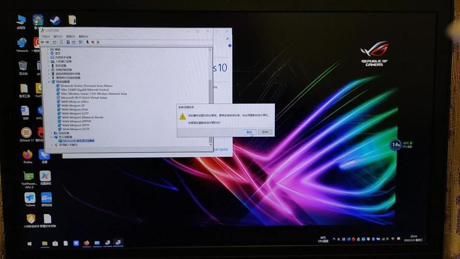Click the scan for hardware changes monitor icon
Viewport: 460px width, 259px height.
80,42
